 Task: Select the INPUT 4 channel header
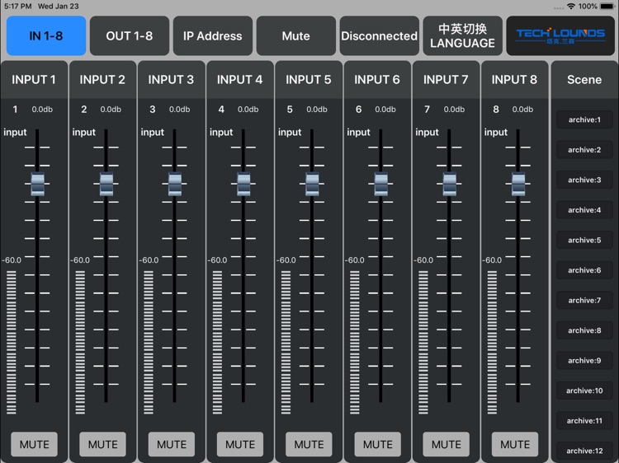click(x=240, y=80)
